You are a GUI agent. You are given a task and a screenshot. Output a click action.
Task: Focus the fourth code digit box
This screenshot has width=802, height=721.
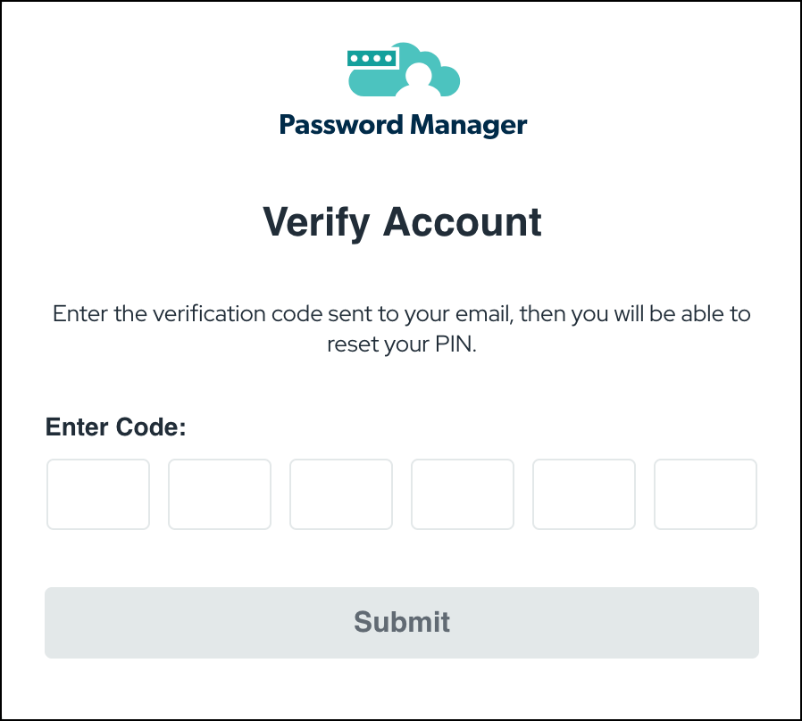pyautogui.click(x=463, y=494)
